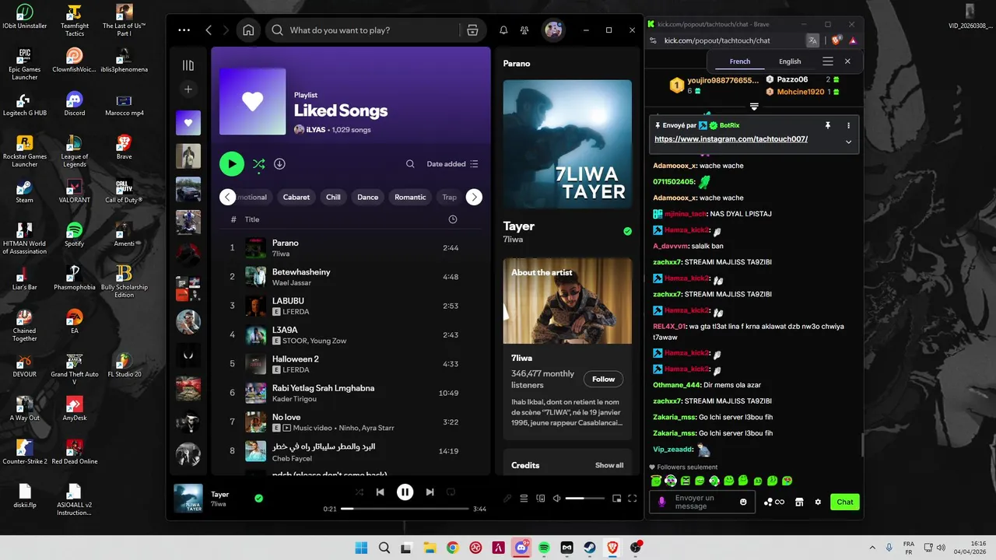Open Spotify mini player
This screenshot has height=560, width=996.
(616, 499)
